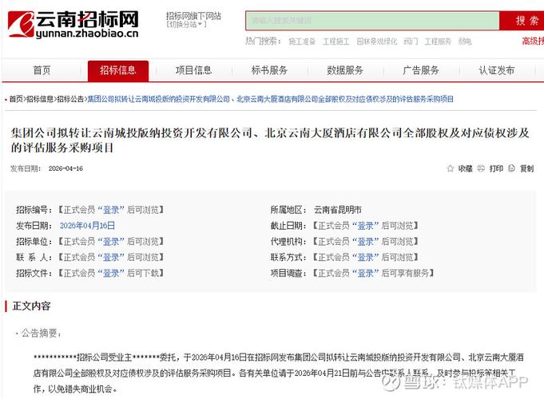This screenshot has height=399, width=544.
Task: Click the 复制 text link
Action: (526, 168)
